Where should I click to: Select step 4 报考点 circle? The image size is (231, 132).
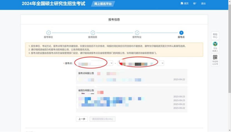pos(181,33)
